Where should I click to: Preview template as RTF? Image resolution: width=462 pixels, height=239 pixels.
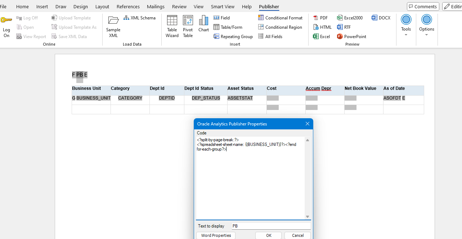point(344,27)
